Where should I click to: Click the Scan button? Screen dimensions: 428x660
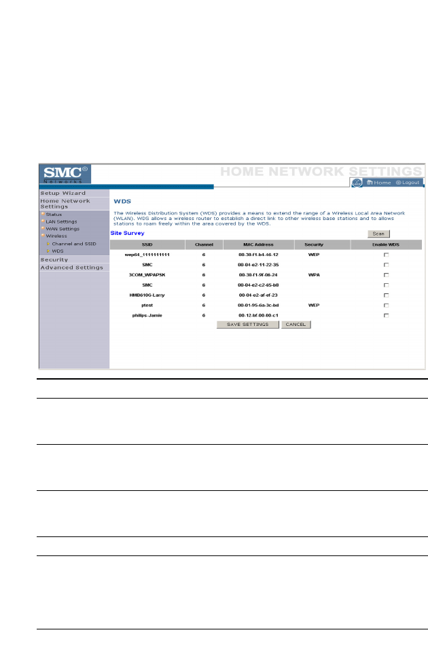(x=378, y=234)
